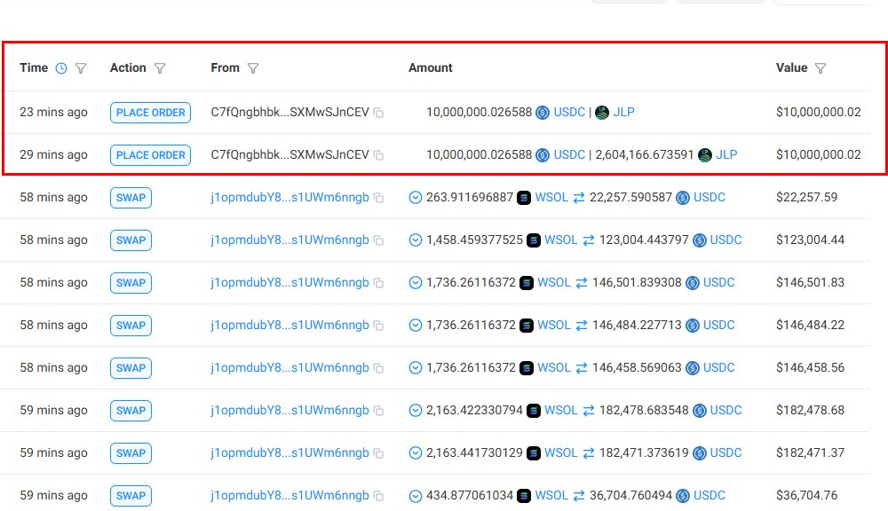
Task: Expand swap details in the $146,484.22 row
Action: (x=415, y=326)
